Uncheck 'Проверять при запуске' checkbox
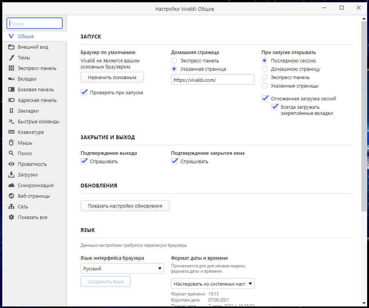 point(84,92)
